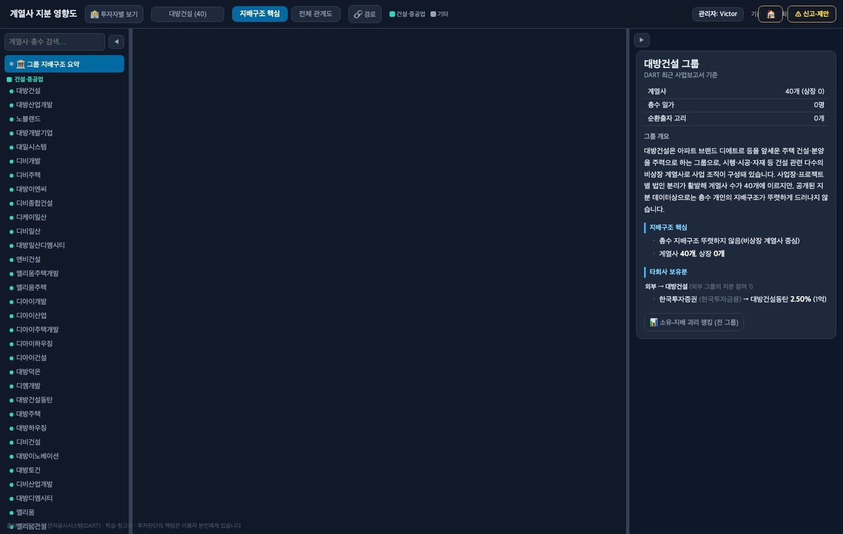
Task: Click the 대방건설 그룹 panel title
Action: (x=671, y=63)
